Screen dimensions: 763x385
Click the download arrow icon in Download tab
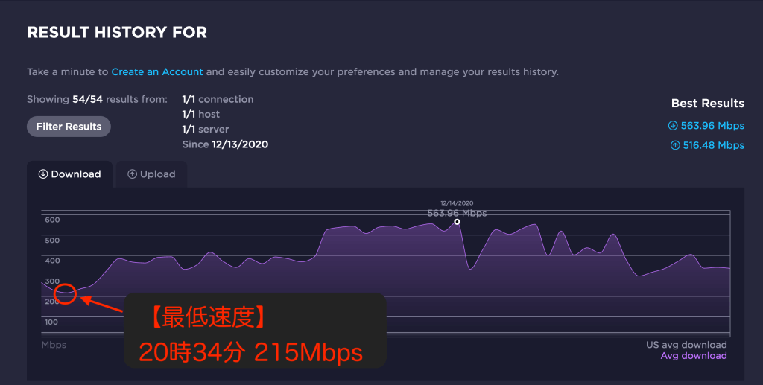click(x=43, y=174)
